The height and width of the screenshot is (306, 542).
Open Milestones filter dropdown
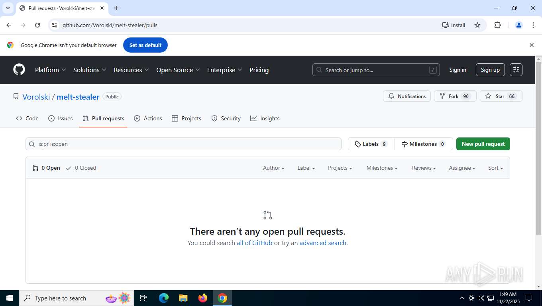[x=382, y=168]
